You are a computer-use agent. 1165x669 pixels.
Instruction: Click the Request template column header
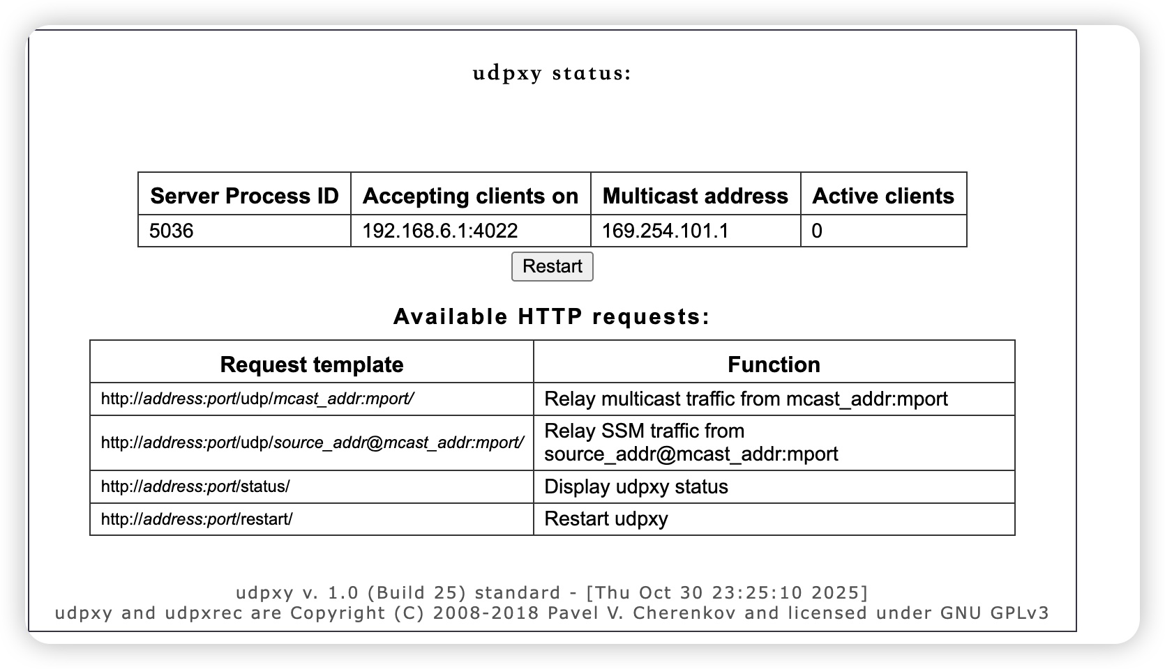coord(311,364)
